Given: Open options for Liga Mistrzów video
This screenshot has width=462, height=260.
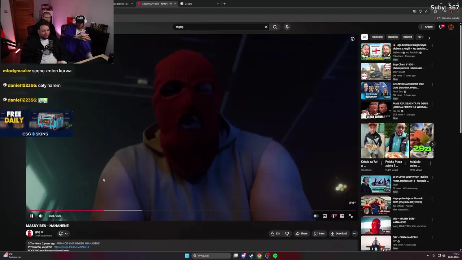Looking at the screenshot, I should (x=432, y=45).
